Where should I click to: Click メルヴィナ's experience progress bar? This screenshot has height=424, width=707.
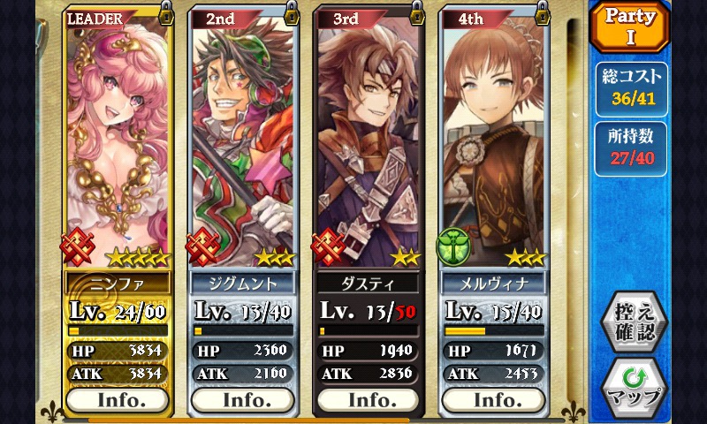[494, 331]
